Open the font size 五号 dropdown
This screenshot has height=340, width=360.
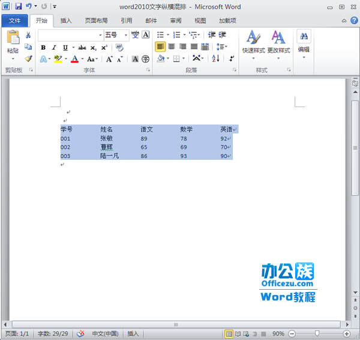pos(126,35)
